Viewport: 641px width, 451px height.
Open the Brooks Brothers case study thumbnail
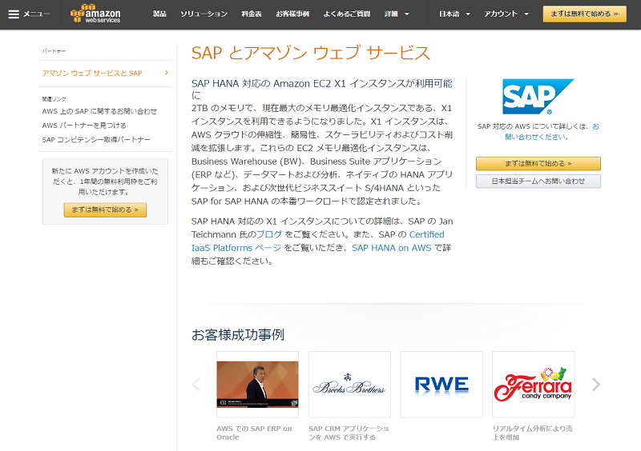point(349,385)
